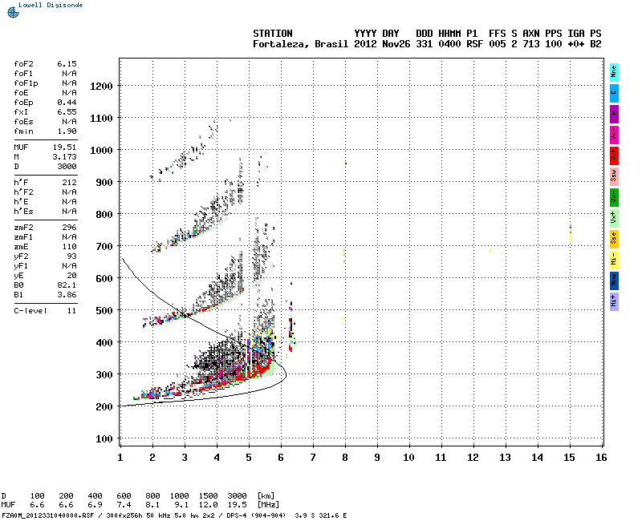Click the B0 value 82.1

[67, 285]
